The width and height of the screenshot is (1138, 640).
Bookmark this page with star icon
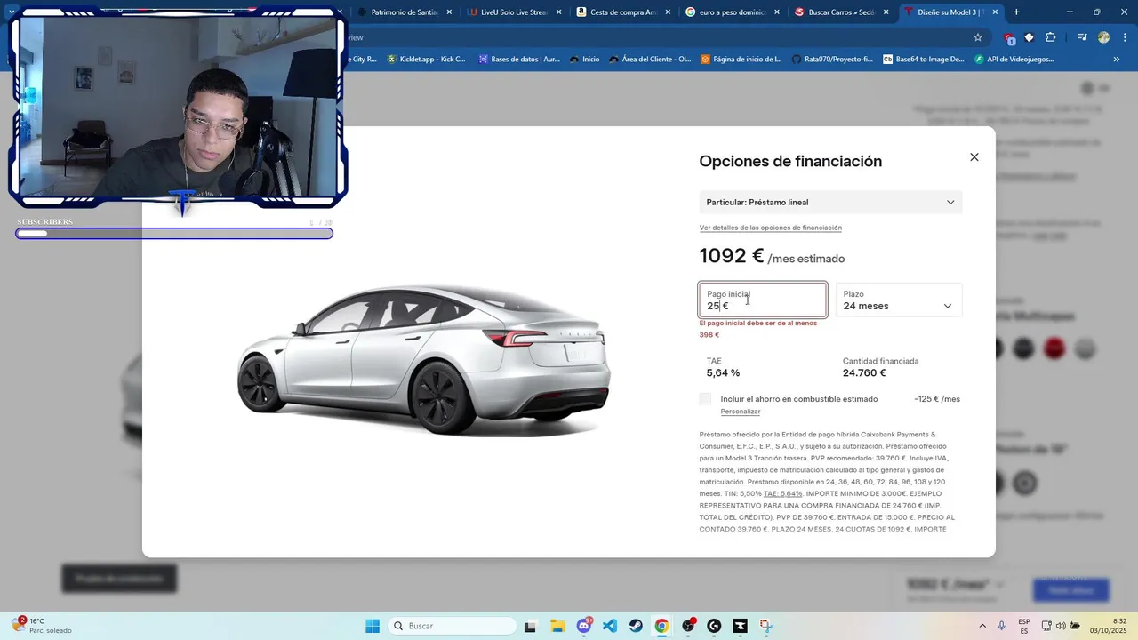pyautogui.click(x=978, y=37)
